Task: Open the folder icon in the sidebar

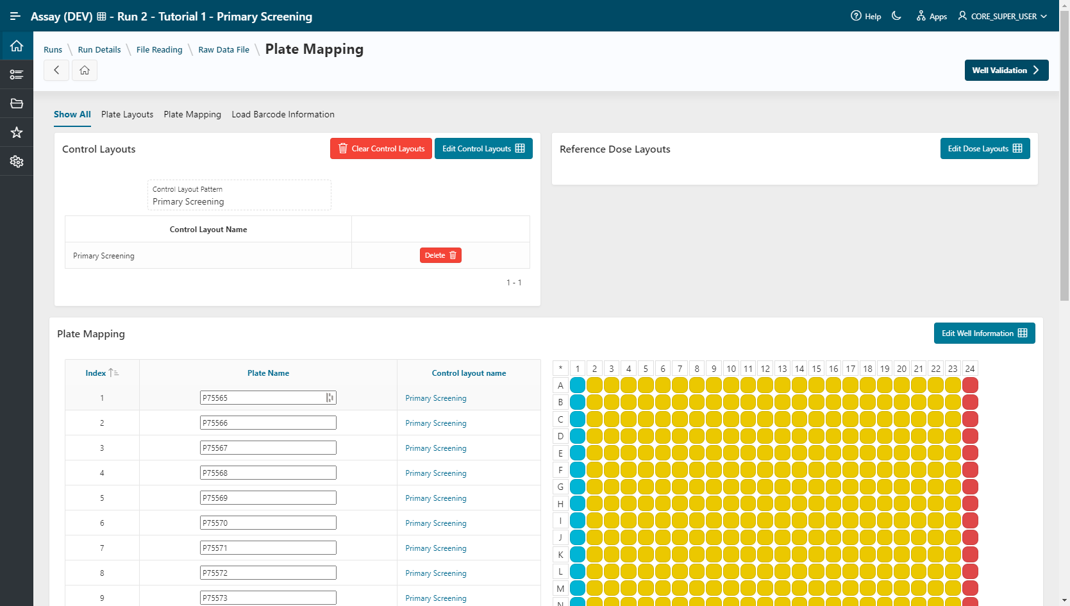Action: coord(17,104)
